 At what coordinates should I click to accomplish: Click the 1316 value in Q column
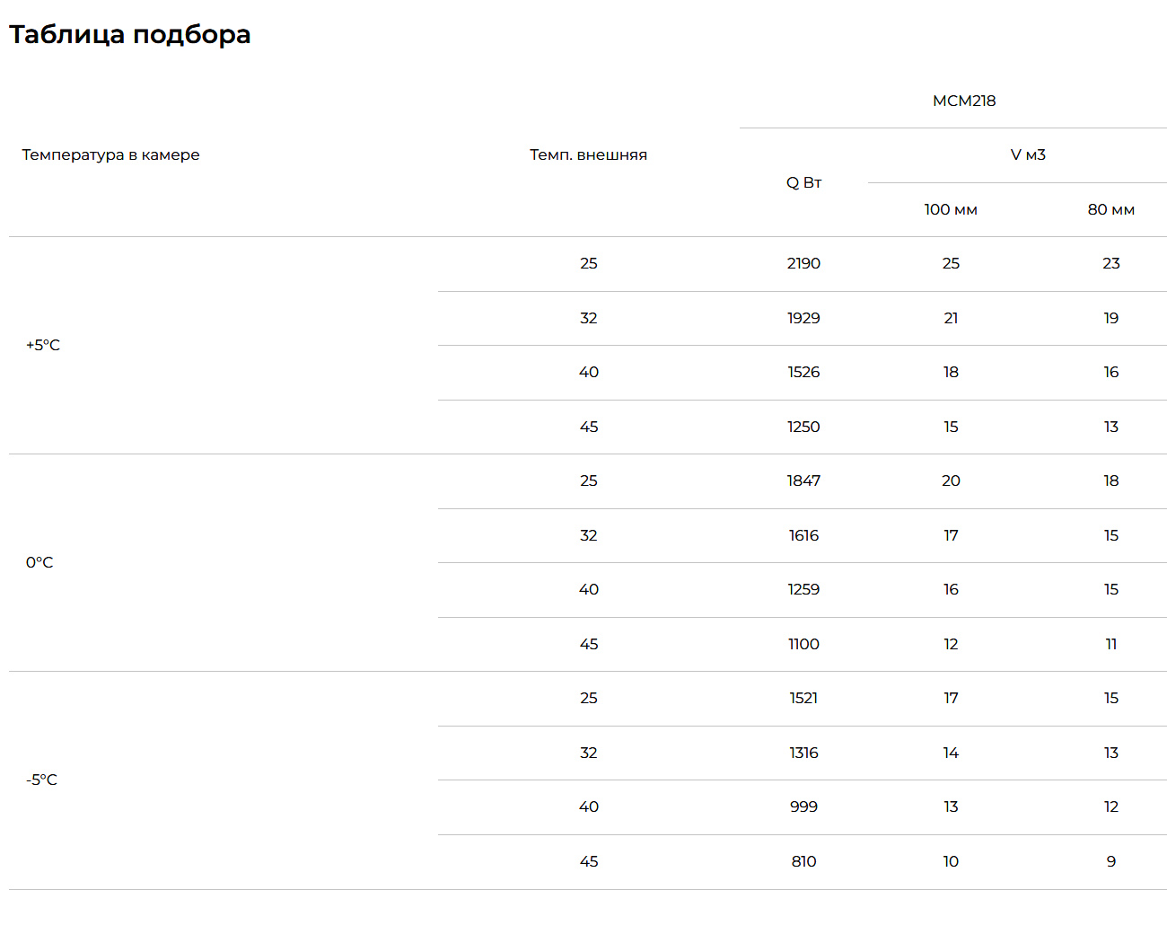tap(803, 753)
